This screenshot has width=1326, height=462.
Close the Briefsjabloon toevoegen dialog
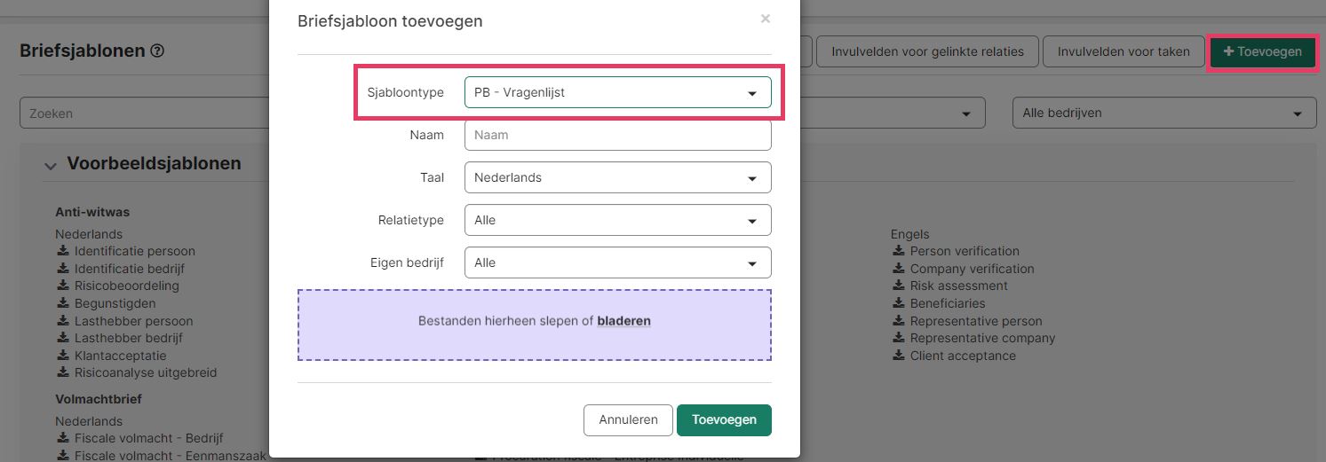pos(766,19)
